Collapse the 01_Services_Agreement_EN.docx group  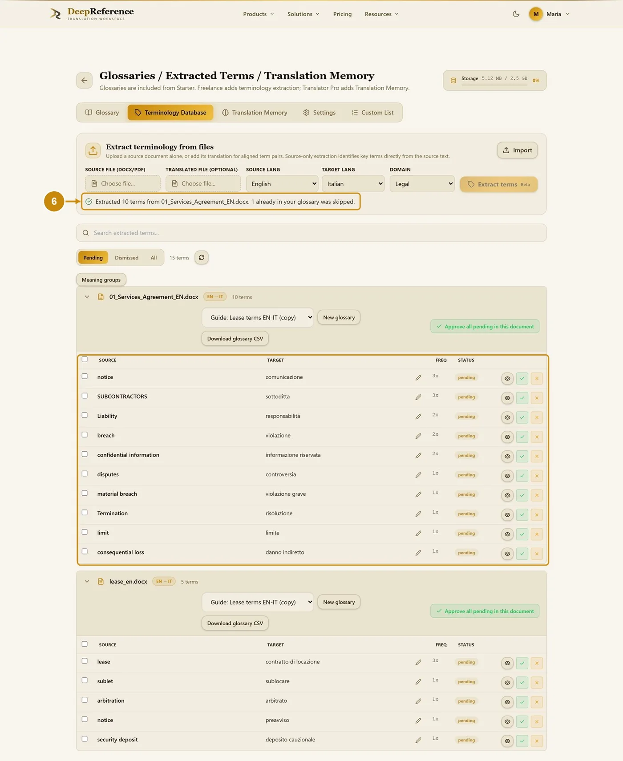[87, 297]
